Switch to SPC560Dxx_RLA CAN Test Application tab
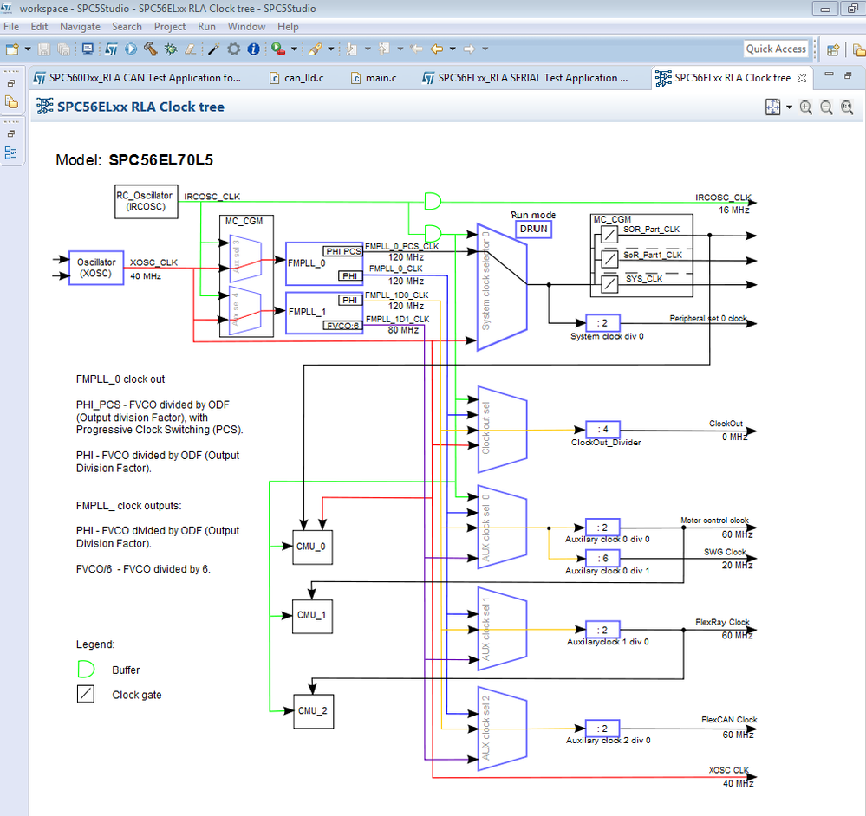Viewport: 866px width, 816px height. [x=138, y=78]
